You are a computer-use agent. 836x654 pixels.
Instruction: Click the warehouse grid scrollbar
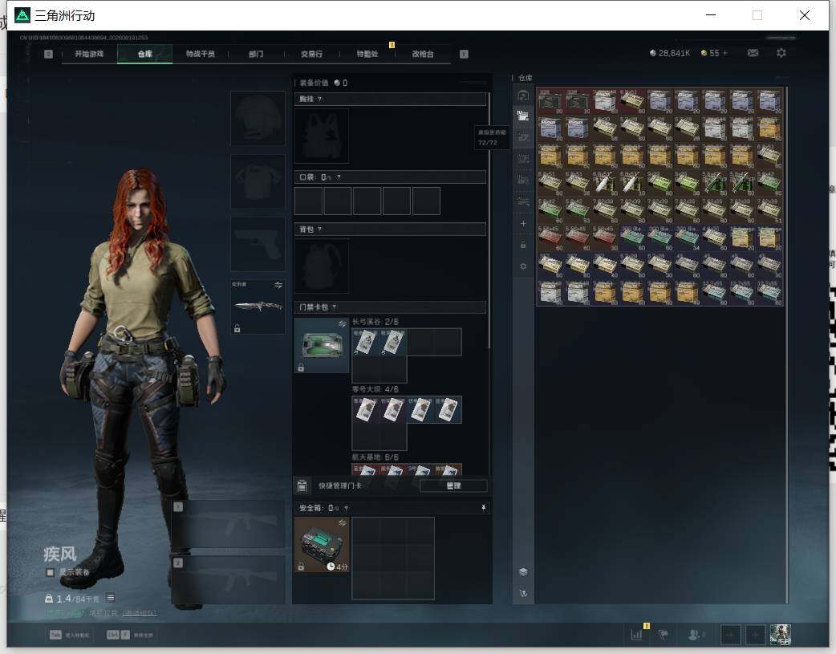point(786,345)
